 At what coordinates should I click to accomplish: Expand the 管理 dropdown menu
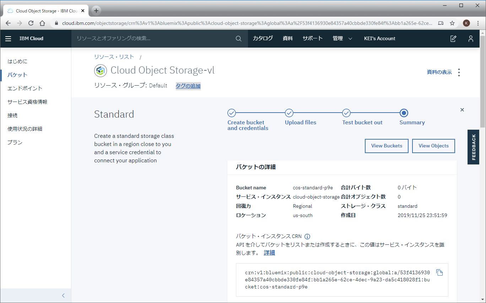tap(342, 39)
